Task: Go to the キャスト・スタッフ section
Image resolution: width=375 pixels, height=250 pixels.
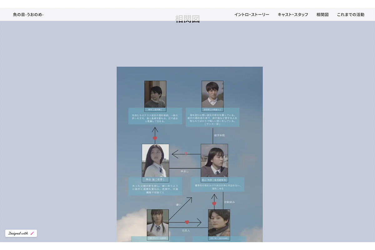Action: pos(293,14)
